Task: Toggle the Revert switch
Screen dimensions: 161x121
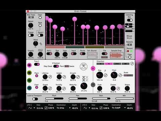Action: pyautogui.click(x=40, y=35)
